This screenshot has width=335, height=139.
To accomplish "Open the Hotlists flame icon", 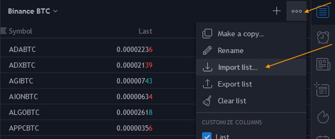I will 323,117.
